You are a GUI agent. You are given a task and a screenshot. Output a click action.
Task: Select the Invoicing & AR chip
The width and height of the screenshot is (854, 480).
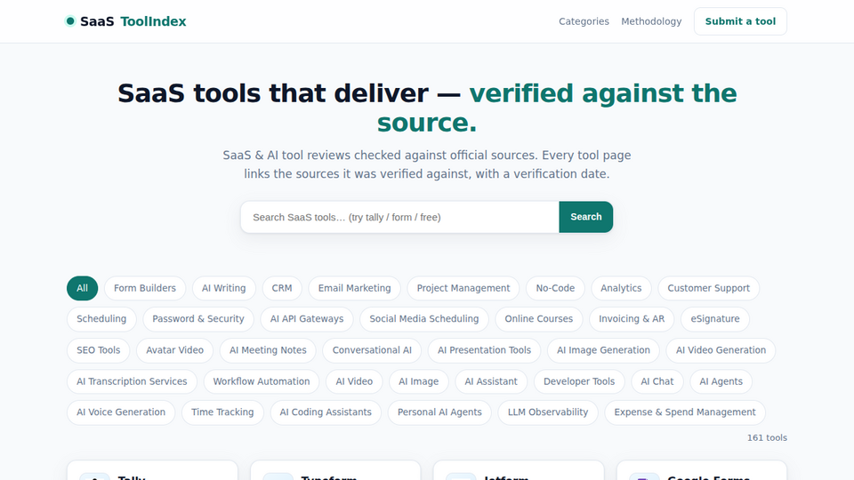click(632, 319)
